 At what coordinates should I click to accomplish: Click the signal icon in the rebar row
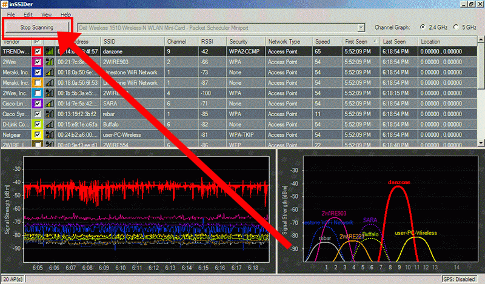[x=50, y=113]
